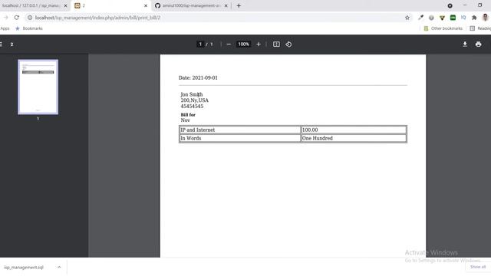491x276 pixels.
Task: Click the One Hundred cell
Action: coord(354,138)
